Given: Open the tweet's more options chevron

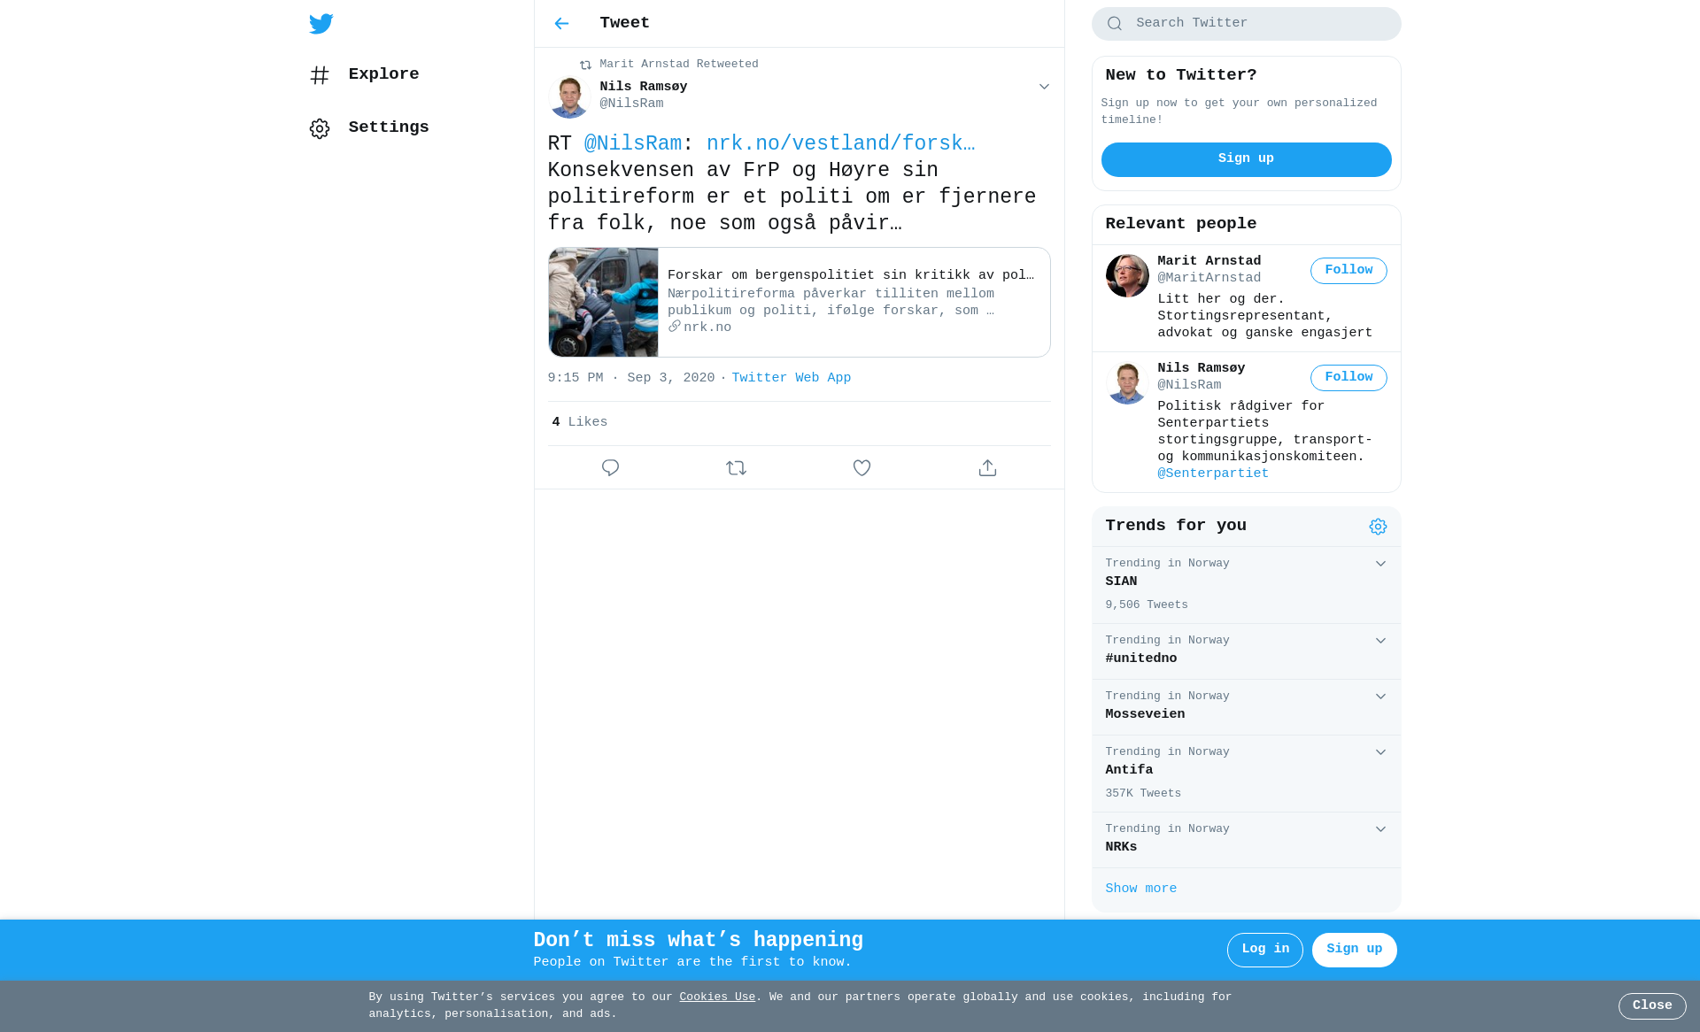Looking at the screenshot, I should (1044, 87).
